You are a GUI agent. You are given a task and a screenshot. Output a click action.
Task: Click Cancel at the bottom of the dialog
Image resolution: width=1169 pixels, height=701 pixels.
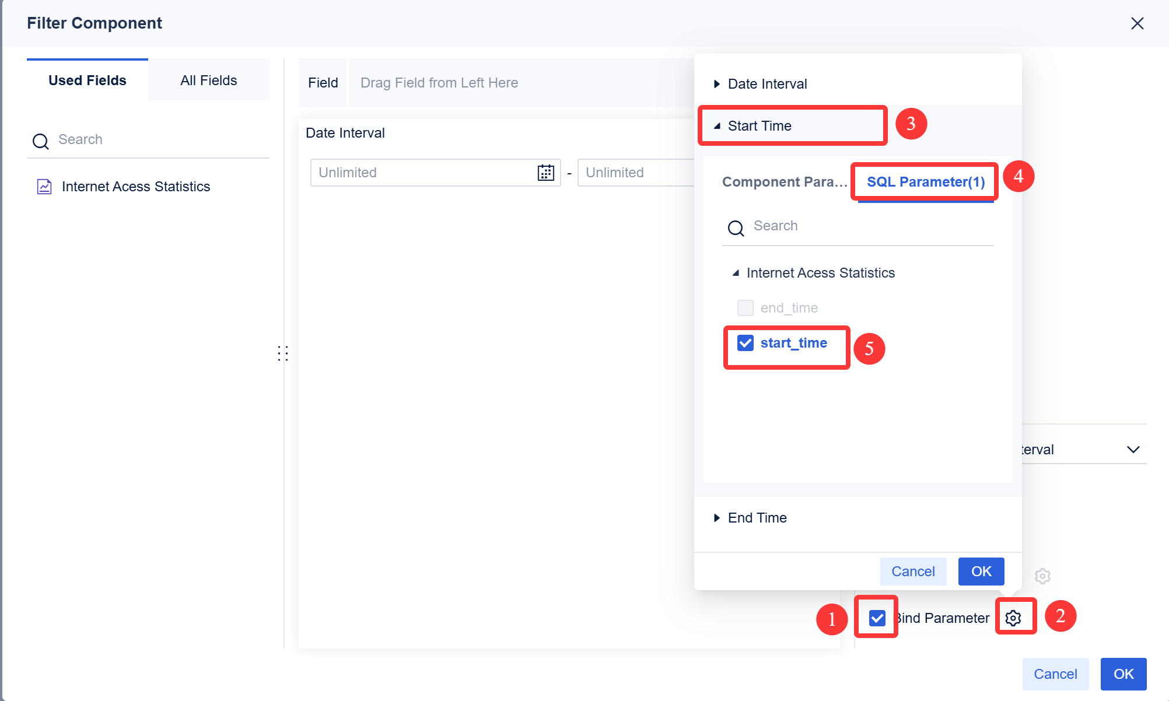(1056, 674)
